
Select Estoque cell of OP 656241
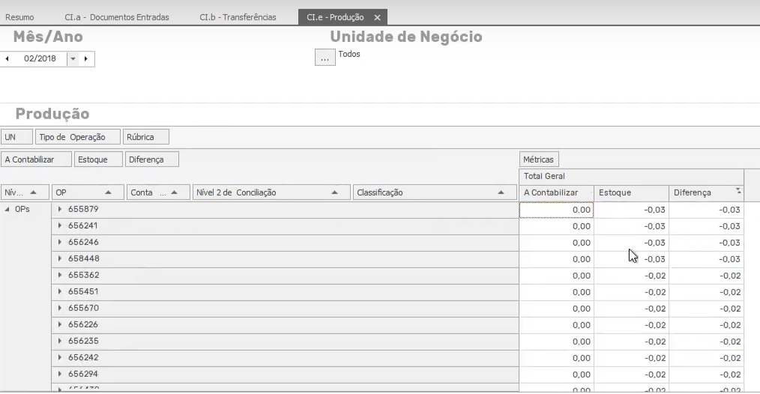click(x=632, y=226)
